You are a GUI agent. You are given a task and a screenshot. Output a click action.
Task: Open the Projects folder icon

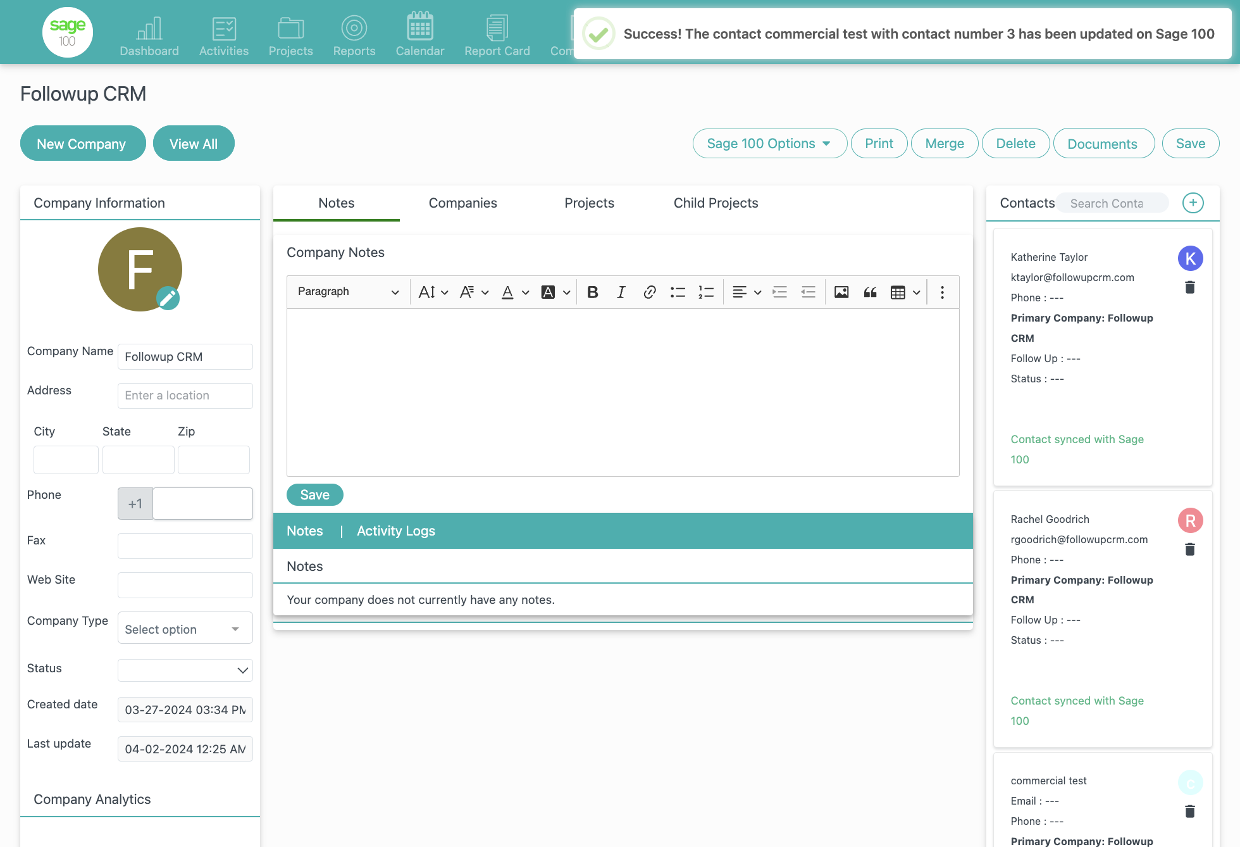click(291, 35)
